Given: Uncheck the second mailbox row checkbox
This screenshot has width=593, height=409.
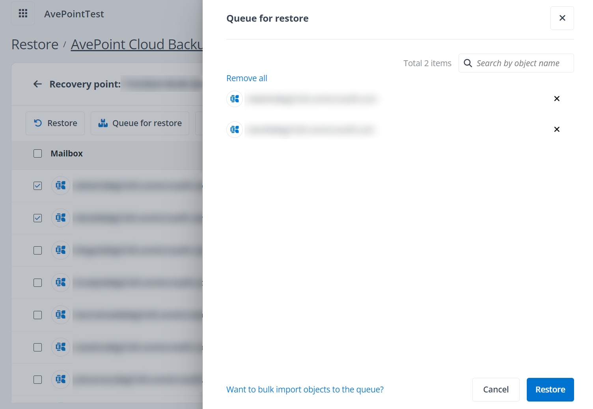Looking at the screenshot, I should pos(37,218).
